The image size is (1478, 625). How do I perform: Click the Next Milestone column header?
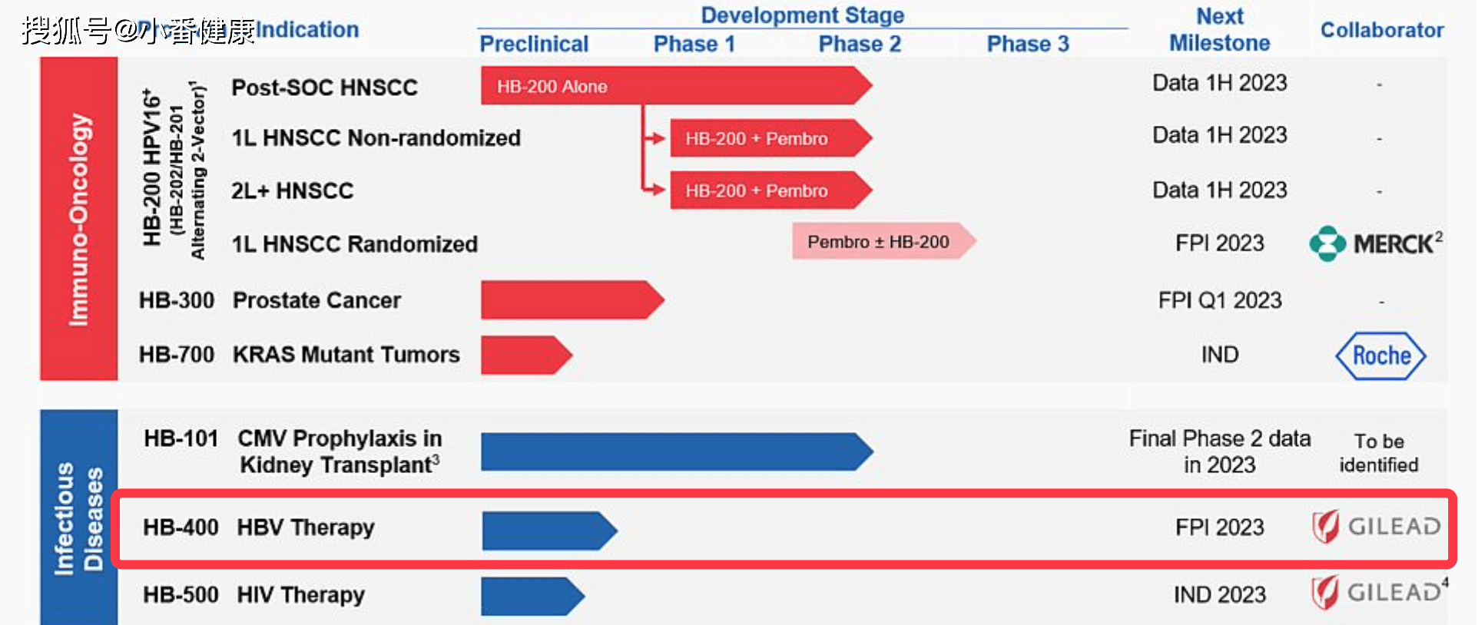(x=1219, y=30)
